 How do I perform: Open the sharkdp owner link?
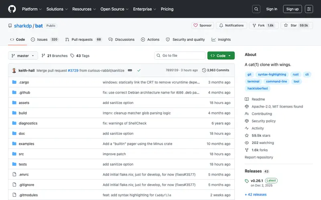tap(23, 26)
